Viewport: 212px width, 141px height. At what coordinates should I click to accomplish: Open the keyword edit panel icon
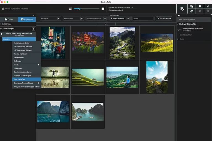click(182, 9)
